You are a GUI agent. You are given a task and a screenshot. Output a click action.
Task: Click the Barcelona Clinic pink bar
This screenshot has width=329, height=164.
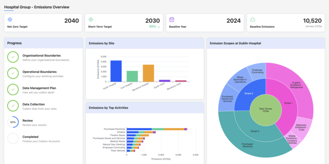(x=181, y=81)
